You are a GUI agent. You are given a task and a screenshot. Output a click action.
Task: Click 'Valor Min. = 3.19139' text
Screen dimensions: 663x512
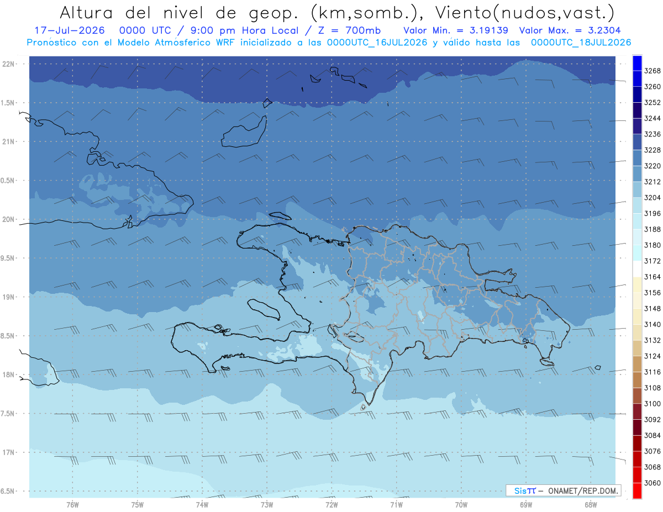[x=456, y=30]
